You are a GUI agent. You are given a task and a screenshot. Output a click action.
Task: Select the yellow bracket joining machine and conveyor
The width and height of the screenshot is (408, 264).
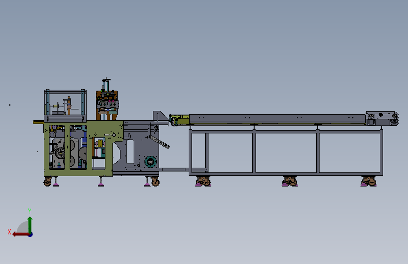(x=180, y=120)
